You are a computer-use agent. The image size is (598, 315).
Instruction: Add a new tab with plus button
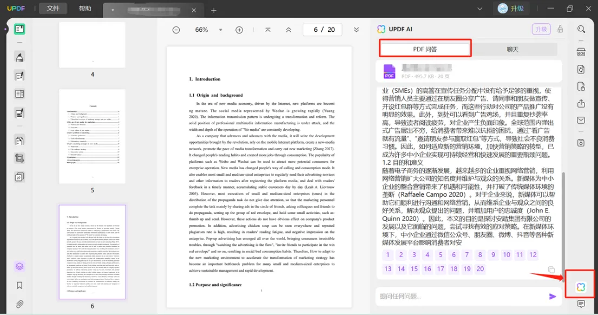click(214, 10)
